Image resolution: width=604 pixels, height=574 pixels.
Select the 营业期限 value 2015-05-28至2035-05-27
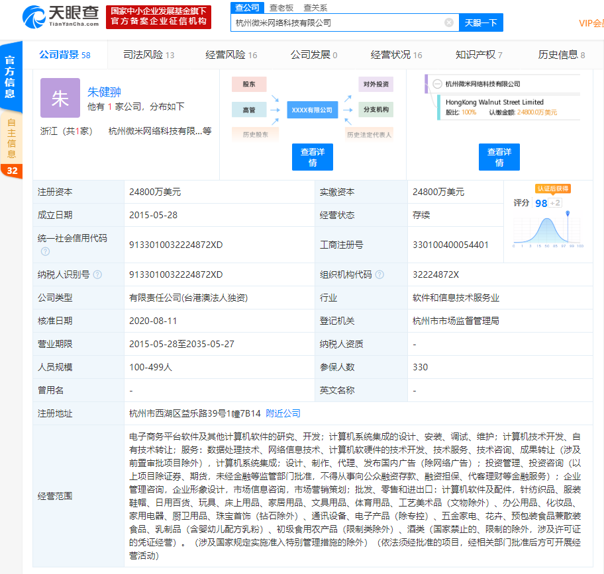[181, 344]
